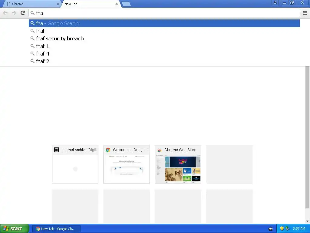310x233 pixels.
Task: Click the address bar containing fna
Action: 164,13
